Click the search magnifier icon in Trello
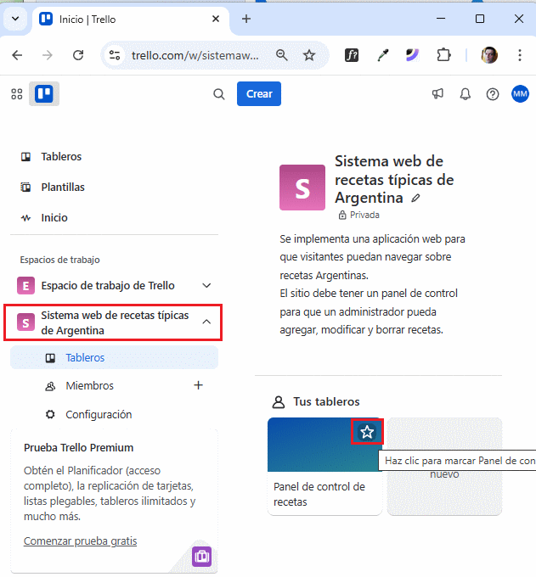Screen dimensions: 536x577 tap(219, 94)
